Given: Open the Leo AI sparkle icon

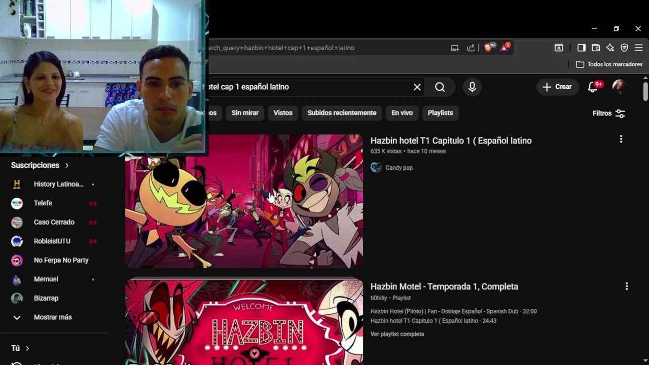Looking at the screenshot, I should click(x=610, y=48).
